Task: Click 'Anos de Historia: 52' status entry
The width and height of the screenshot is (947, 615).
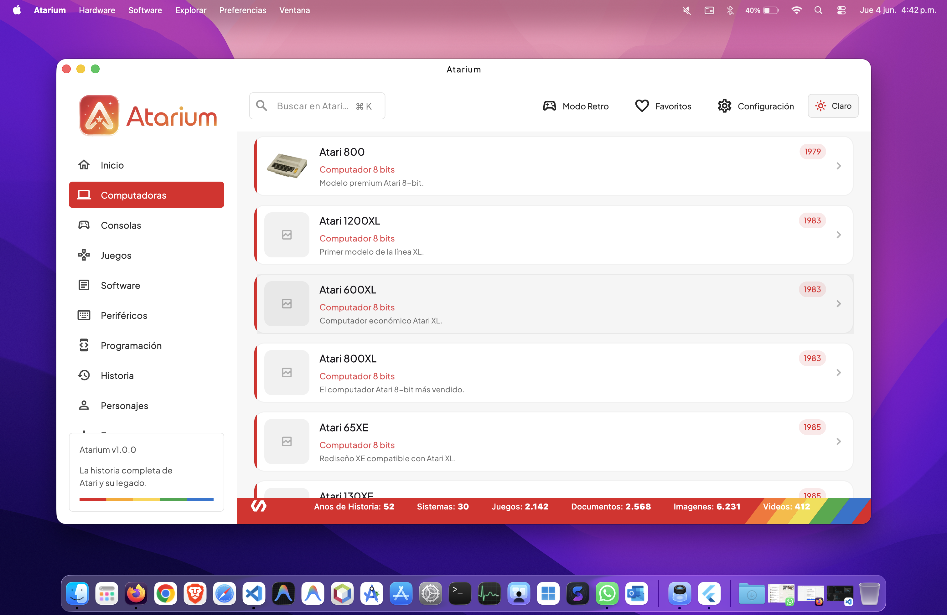Action: [354, 506]
